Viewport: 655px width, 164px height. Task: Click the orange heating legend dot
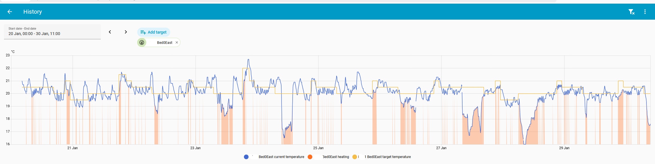tap(310, 157)
